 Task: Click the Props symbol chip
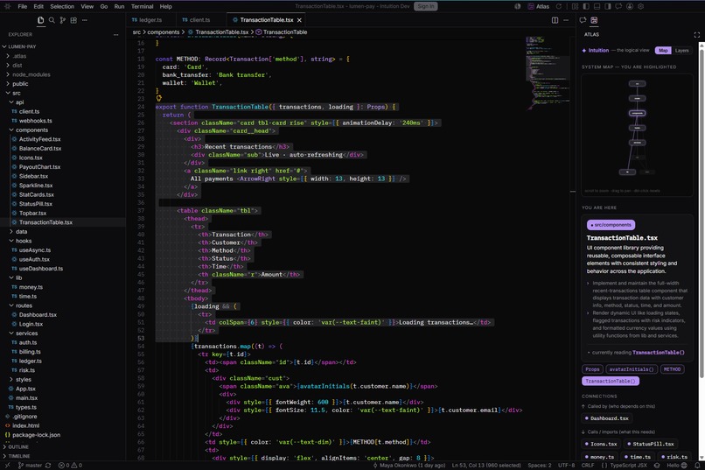click(592, 369)
